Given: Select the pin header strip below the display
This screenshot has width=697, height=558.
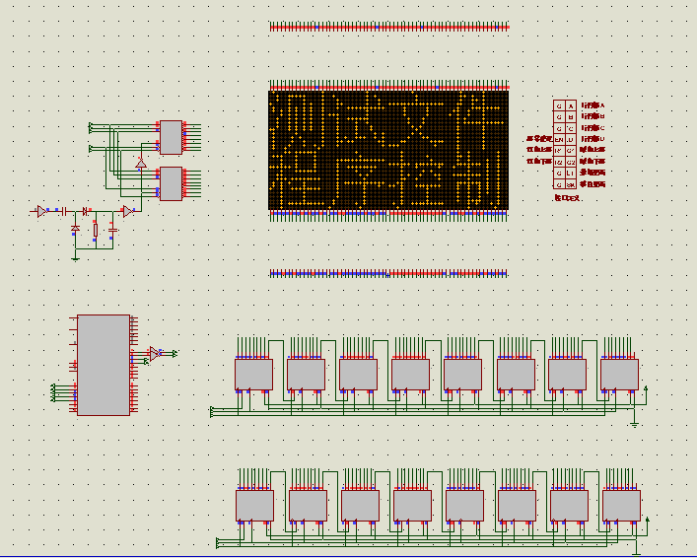Looking at the screenshot, I should 388,273.
